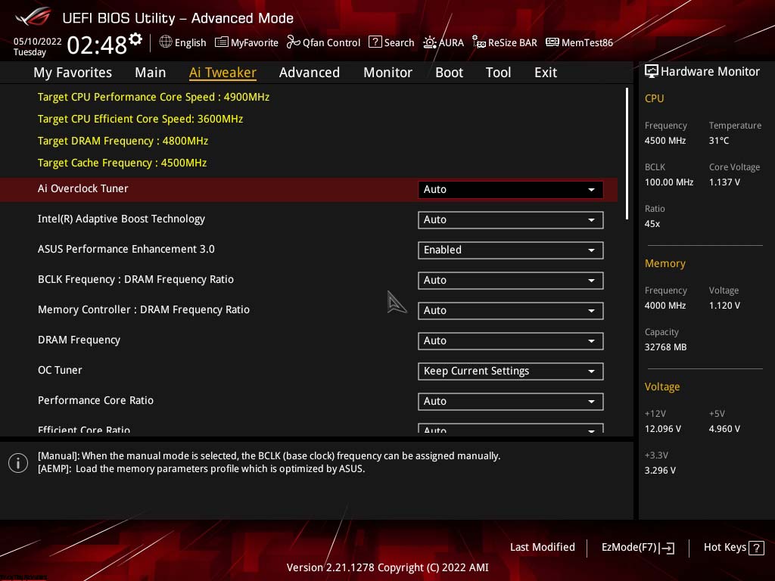This screenshot has height=581, width=775.
Task: Click the MemTest86 label
Action: click(x=587, y=43)
